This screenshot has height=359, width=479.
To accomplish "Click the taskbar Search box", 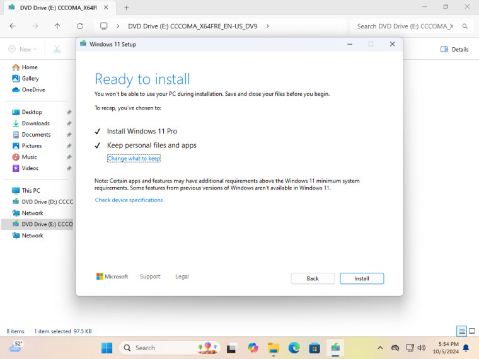I will 170,348.
